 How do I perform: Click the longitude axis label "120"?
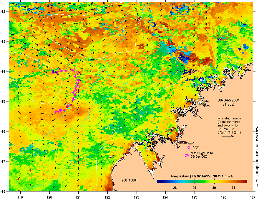[x=49, y=197]
